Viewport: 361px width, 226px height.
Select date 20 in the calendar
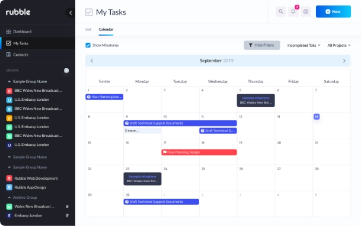coord(279,143)
